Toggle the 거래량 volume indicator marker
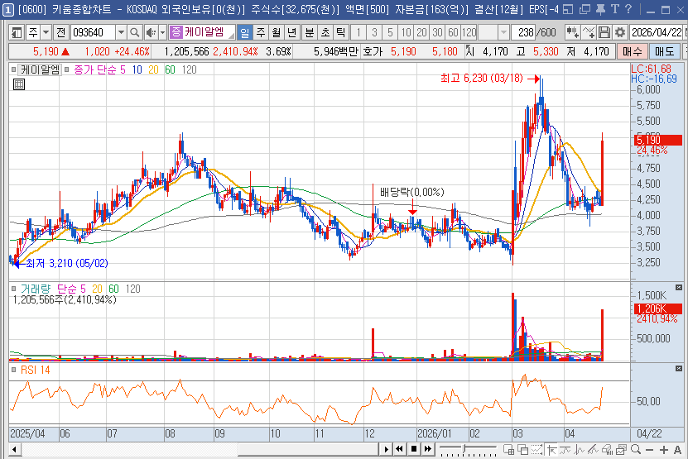The width and height of the screenshot is (688, 459). point(14,289)
